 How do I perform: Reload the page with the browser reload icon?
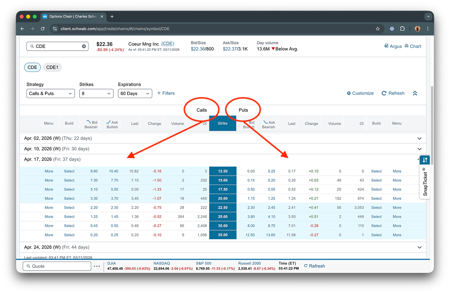(x=43, y=29)
